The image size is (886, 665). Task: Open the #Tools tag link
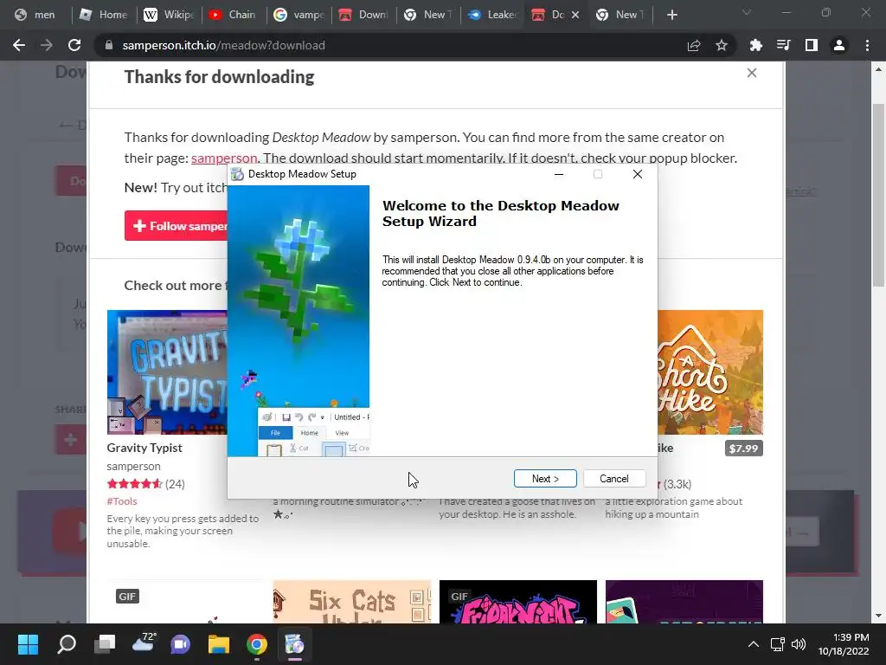tap(122, 501)
